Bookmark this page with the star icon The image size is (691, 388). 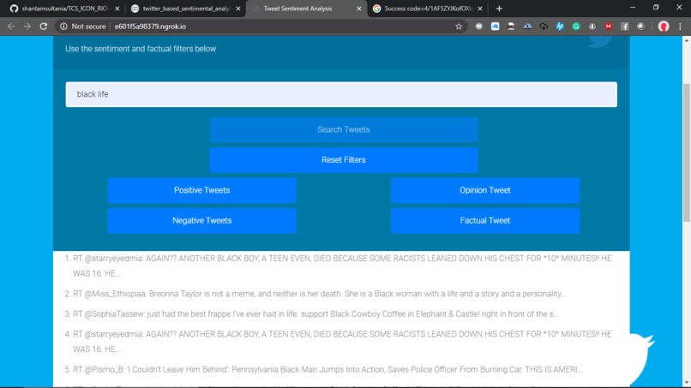click(459, 27)
